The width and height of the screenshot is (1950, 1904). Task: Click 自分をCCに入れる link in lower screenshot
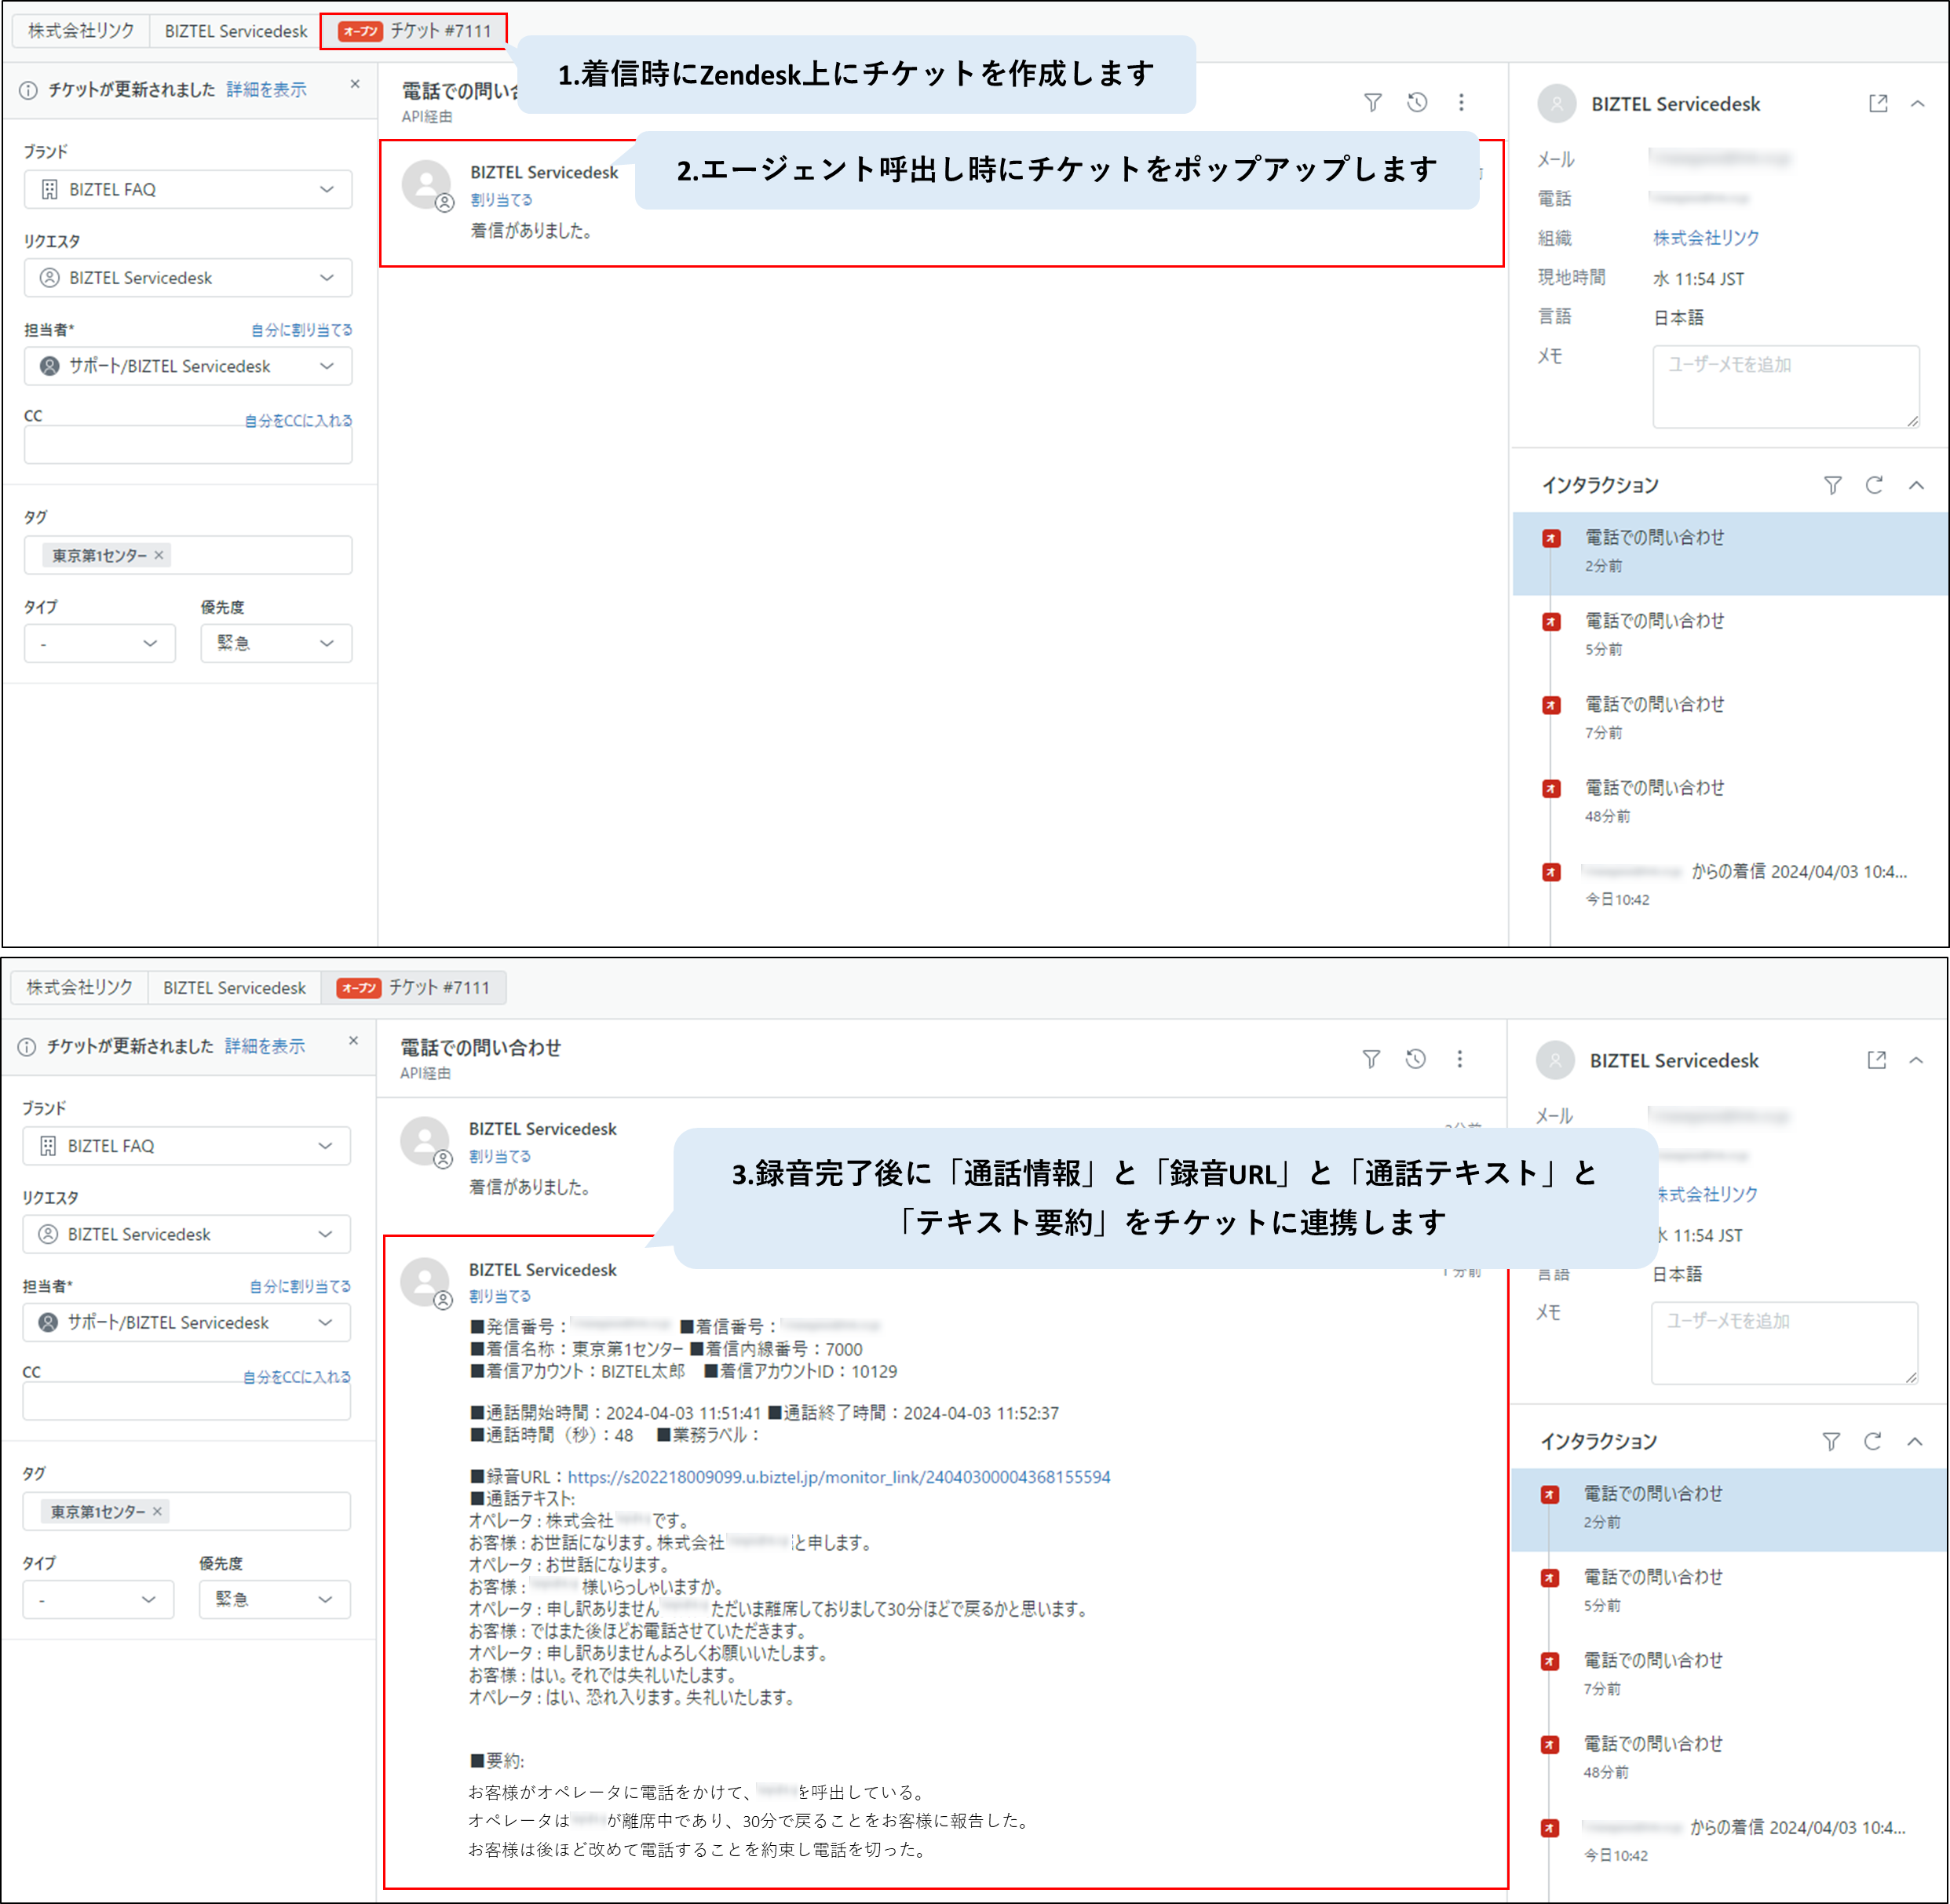(x=297, y=1377)
